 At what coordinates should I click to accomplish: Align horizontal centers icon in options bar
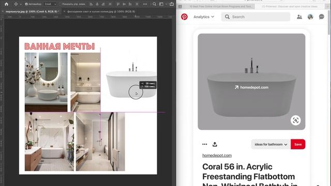tap(97, 4)
